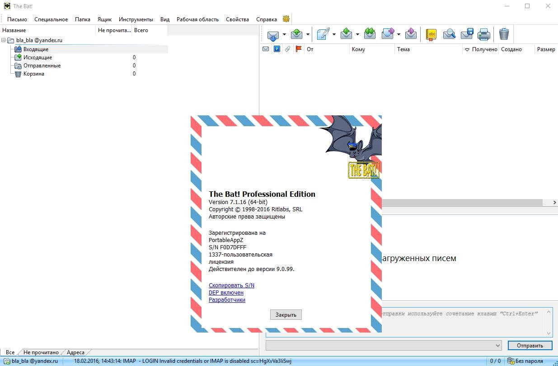
Task: Select the Исходящие folder
Action: click(38, 57)
